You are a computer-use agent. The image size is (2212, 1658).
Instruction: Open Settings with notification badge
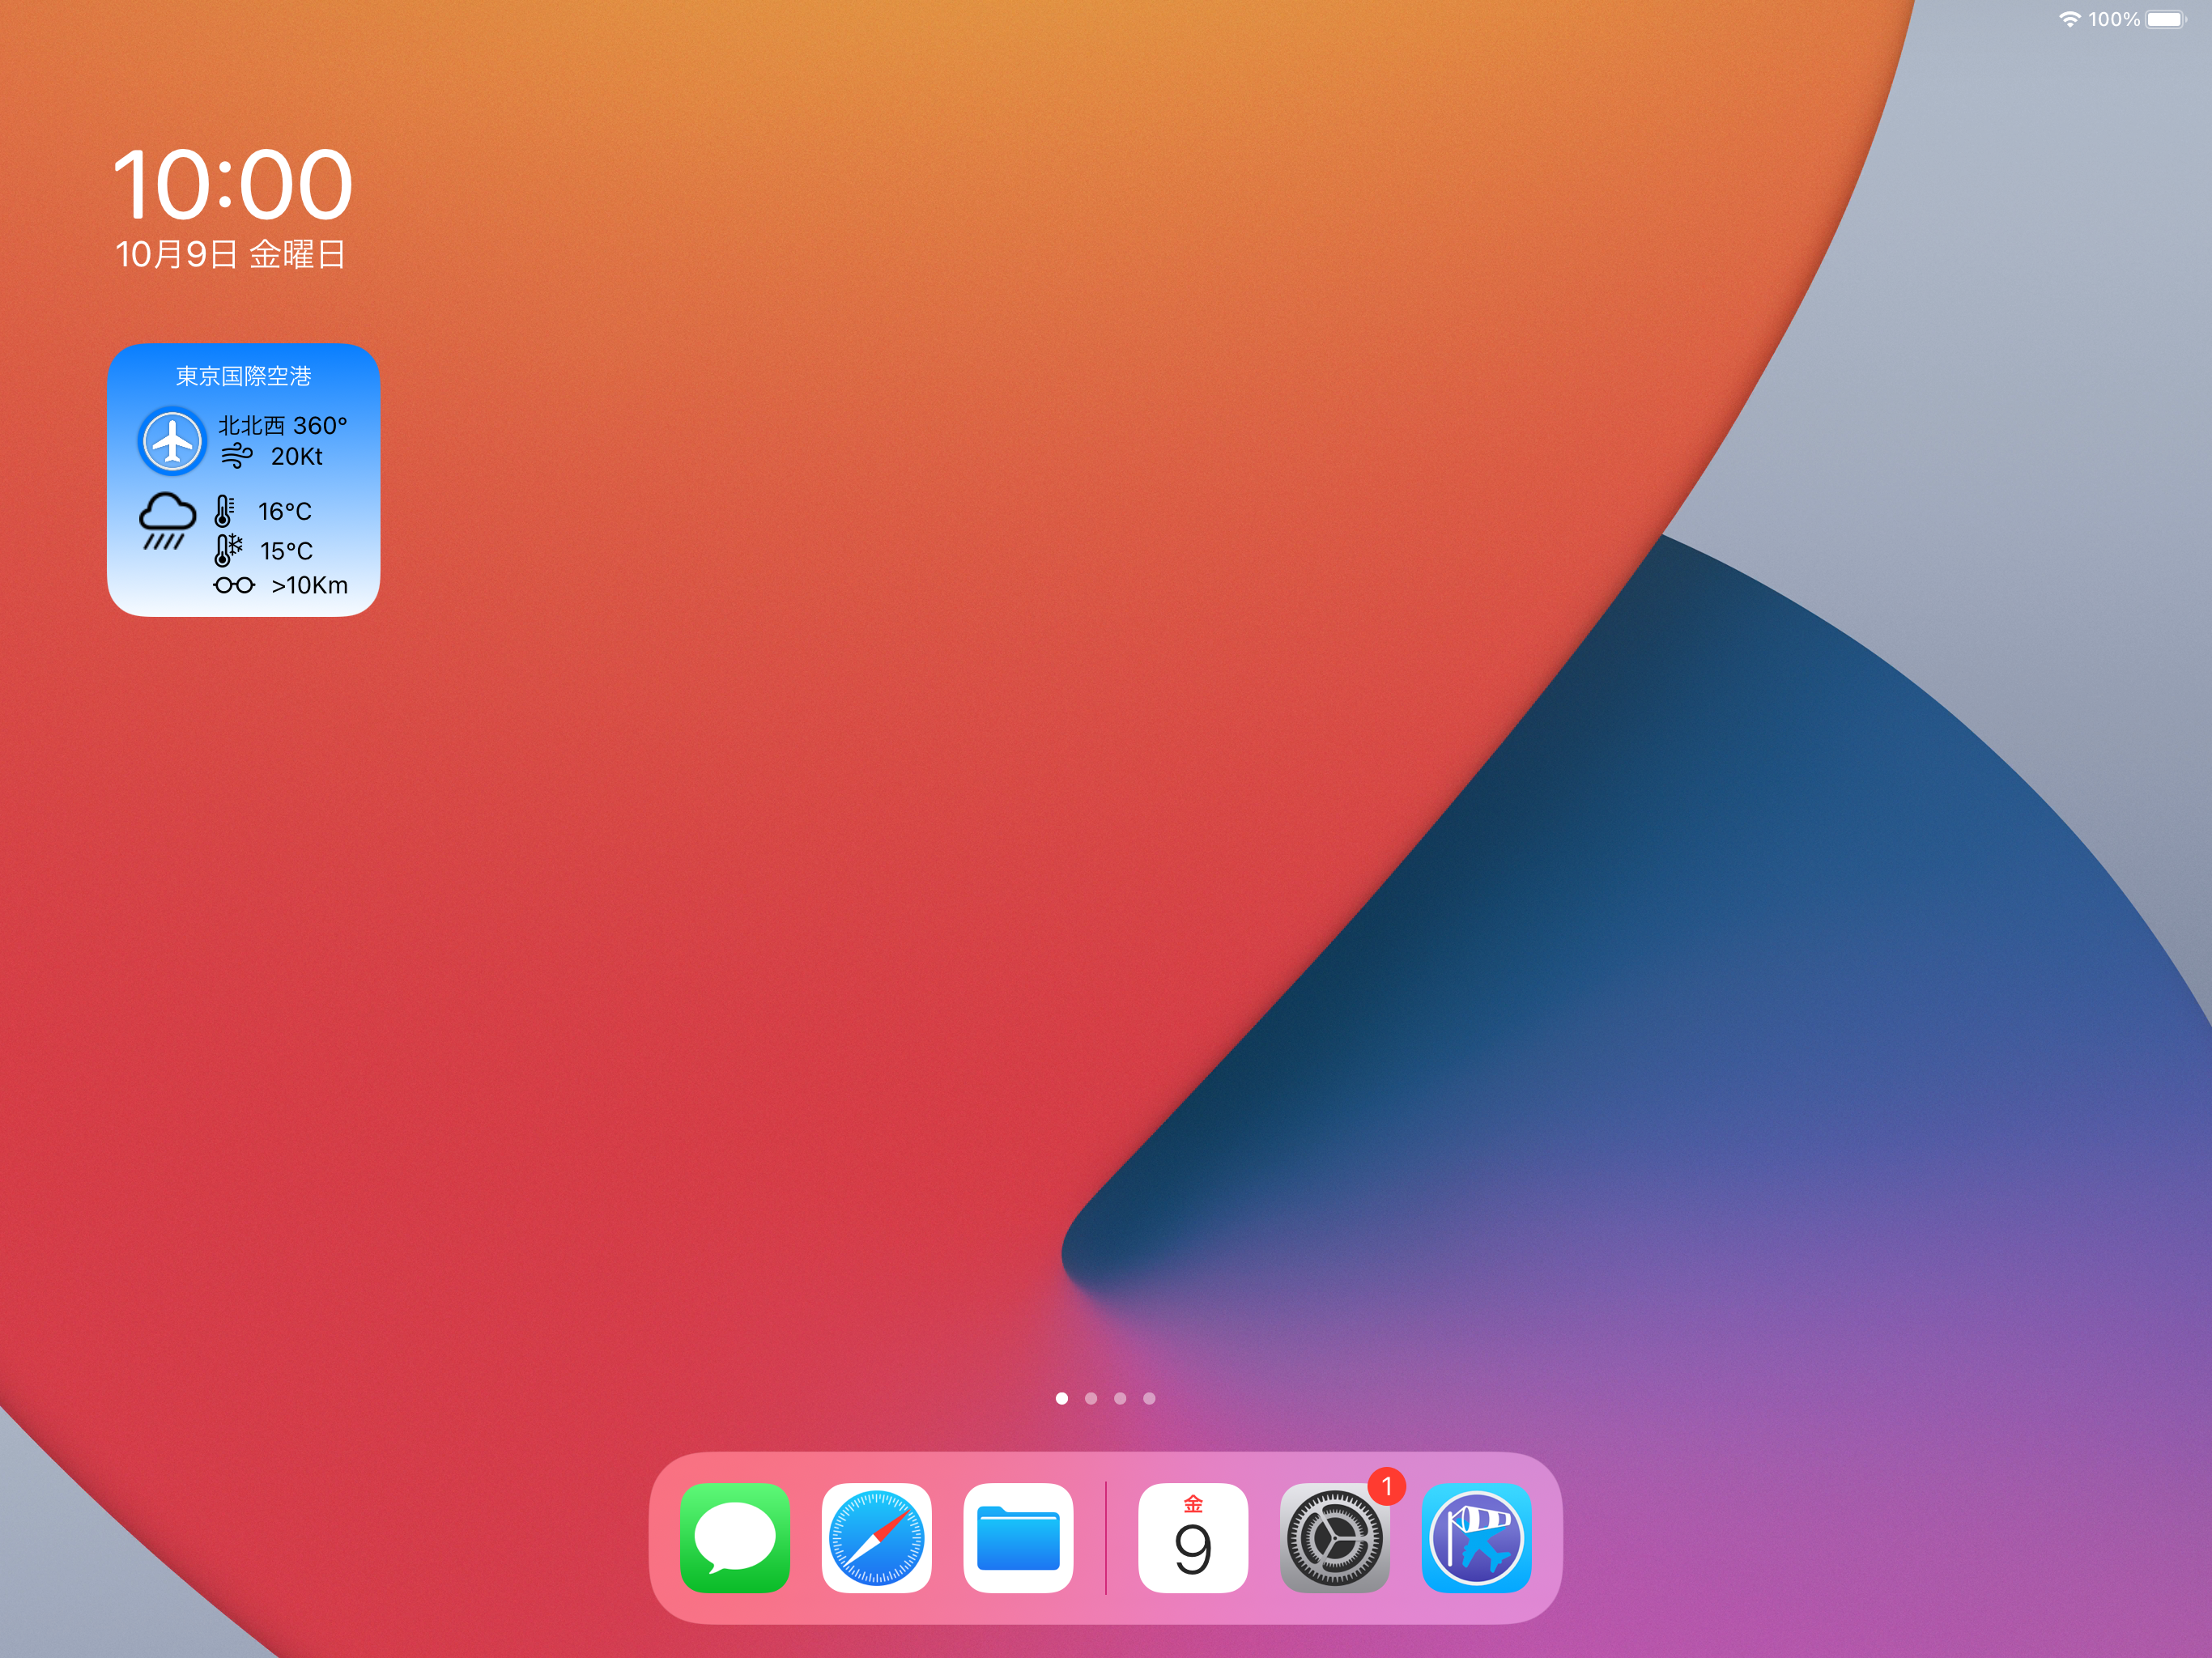1334,1537
